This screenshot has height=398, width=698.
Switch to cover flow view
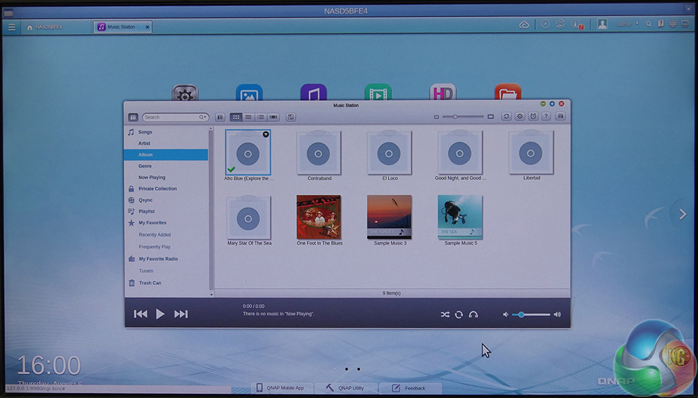(x=273, y=117)
